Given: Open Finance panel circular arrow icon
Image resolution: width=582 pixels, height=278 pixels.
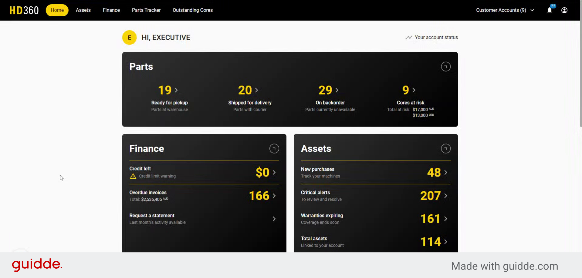Looking at the screenshot, I should pyautogui.click(x=274, y=149).
